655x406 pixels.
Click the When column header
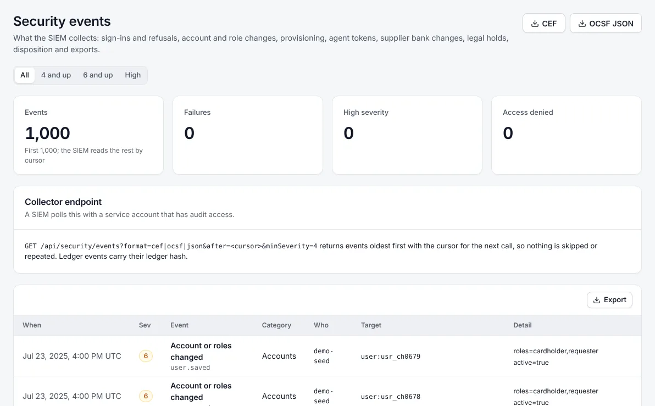coord(32,325)
